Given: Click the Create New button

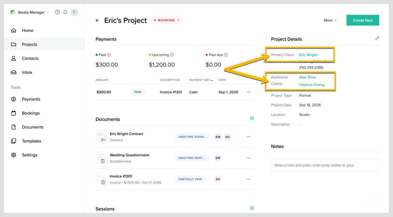Looking at the screenshot, I should coord(363,20).
